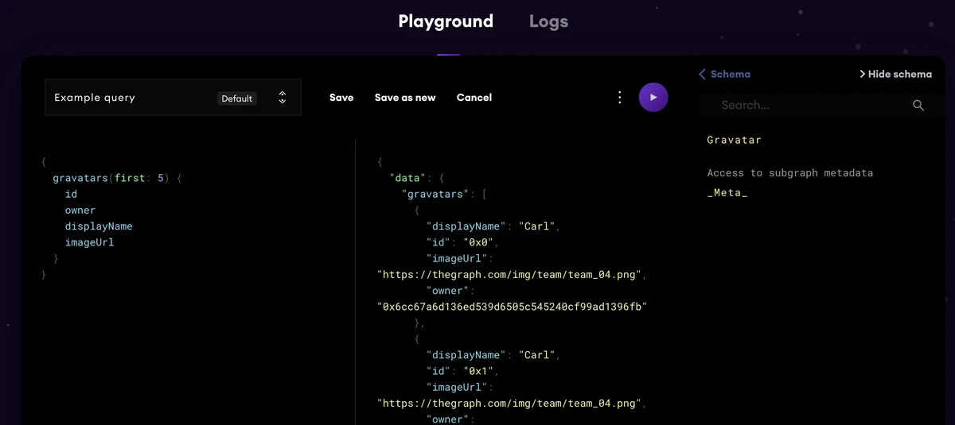This screenshot has height=425, width=955.
Task: Open the Gravatar schema type
Action: (x=734, y=140)
